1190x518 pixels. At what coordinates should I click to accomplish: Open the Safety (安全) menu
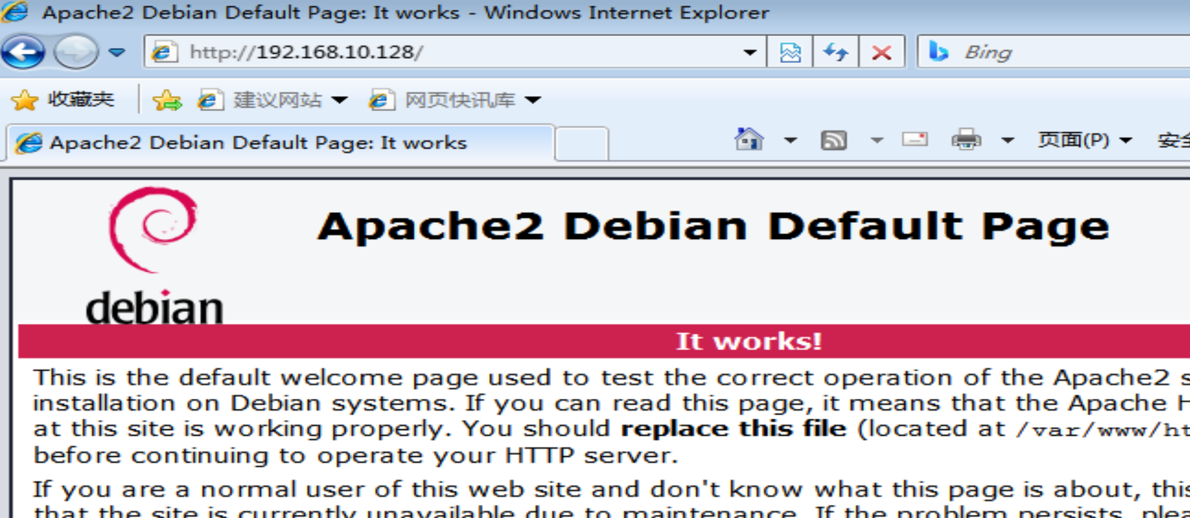click(x=1174, y=140)
